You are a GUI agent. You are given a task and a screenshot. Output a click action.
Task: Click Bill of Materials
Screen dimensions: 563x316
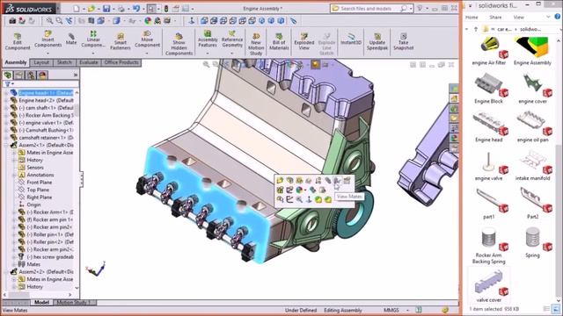(x=279, y=41)
